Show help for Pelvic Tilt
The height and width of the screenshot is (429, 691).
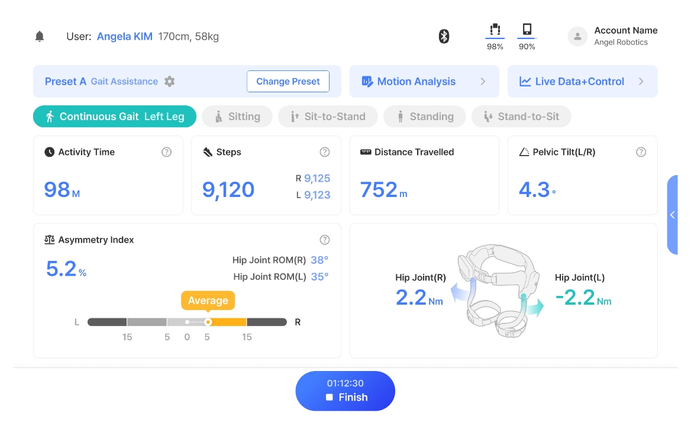coord(641,152)
